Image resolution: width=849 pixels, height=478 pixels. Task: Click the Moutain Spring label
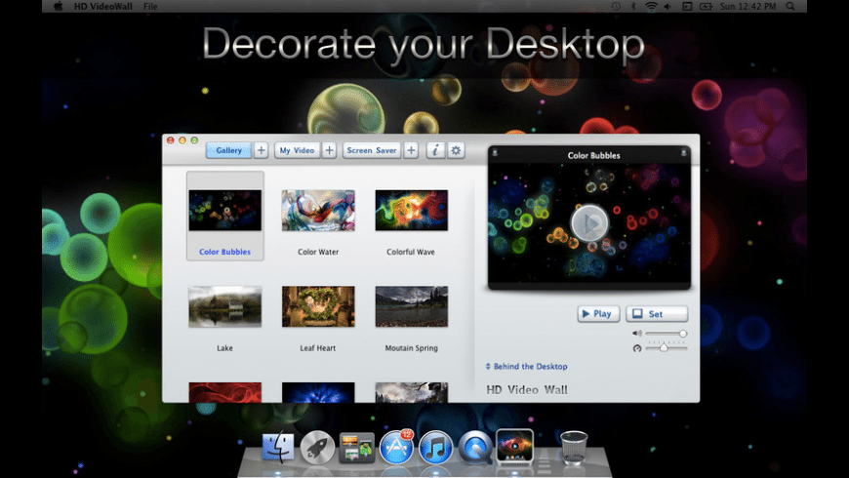tap(411, 348)
